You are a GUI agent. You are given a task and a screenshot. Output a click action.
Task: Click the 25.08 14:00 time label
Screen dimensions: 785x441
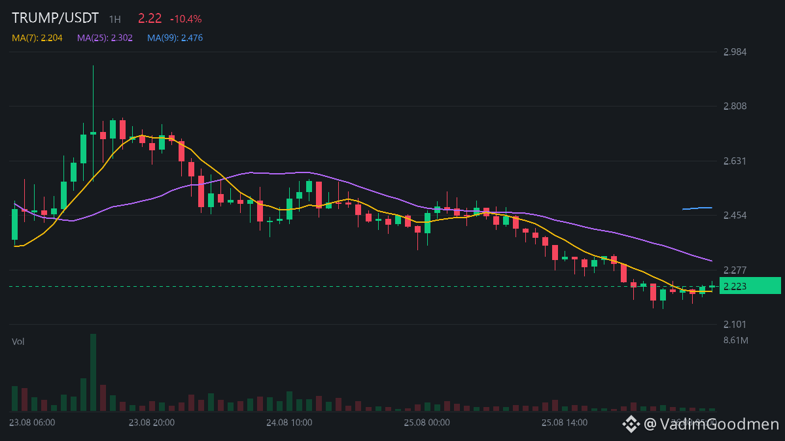[565, 423]
